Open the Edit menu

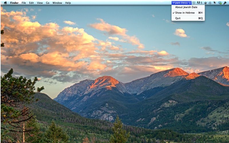click(x=31, y=3)
